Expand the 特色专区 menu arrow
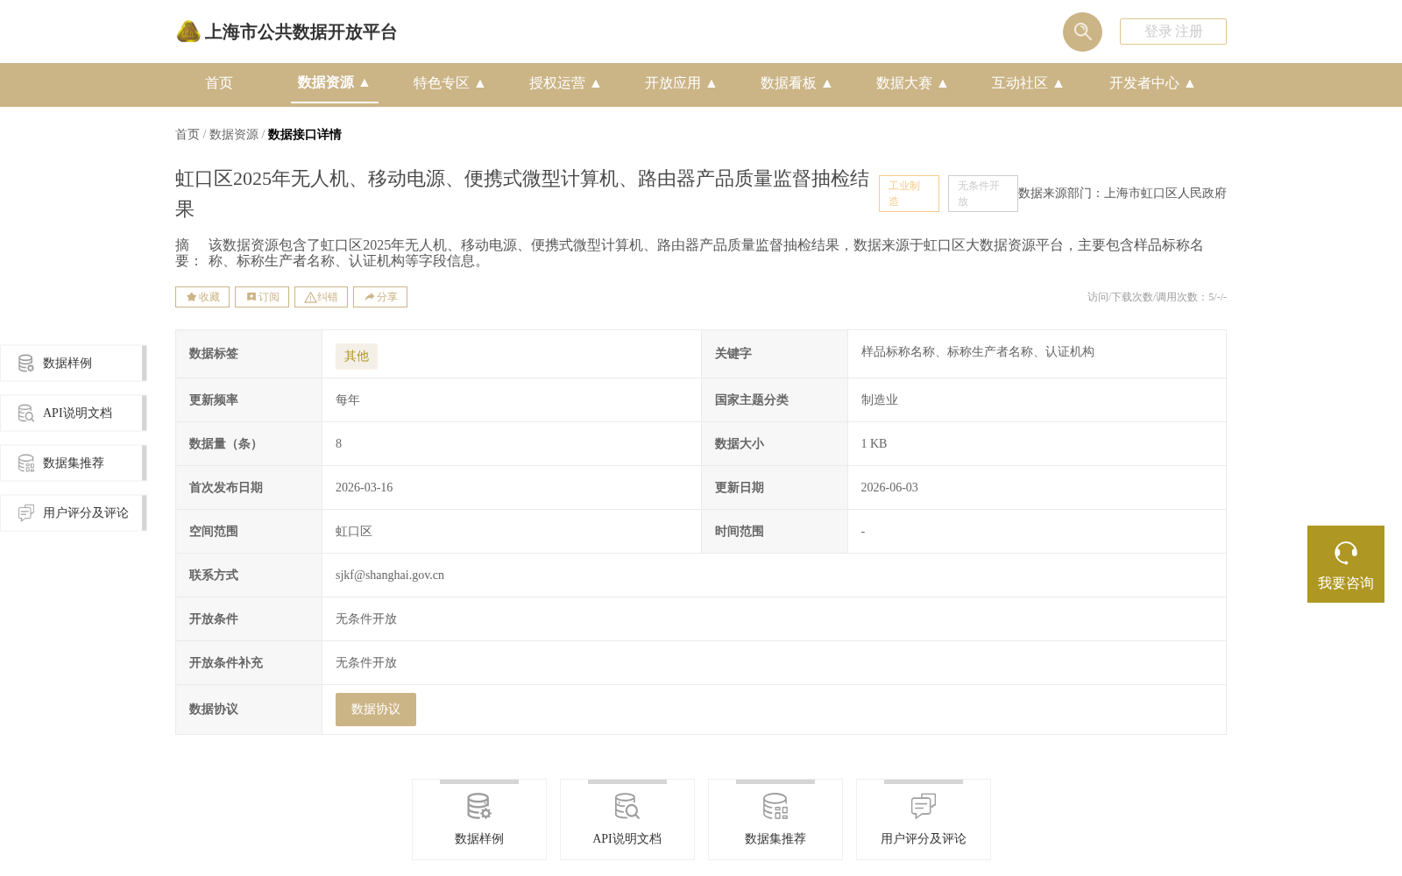This screenshot has width=1402, height=876. click(x=480, y=83)
